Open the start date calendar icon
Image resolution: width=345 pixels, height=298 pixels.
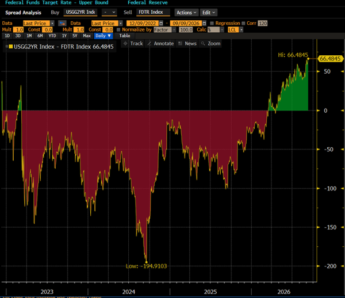click(161, 24)
